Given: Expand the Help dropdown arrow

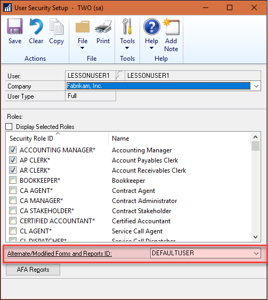Looking at the screenshot, I should click(x=151, y=48).
